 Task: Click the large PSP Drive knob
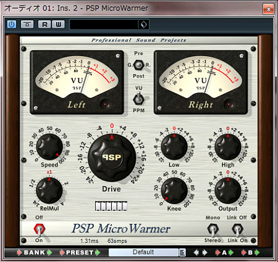[x=112, y=158]
